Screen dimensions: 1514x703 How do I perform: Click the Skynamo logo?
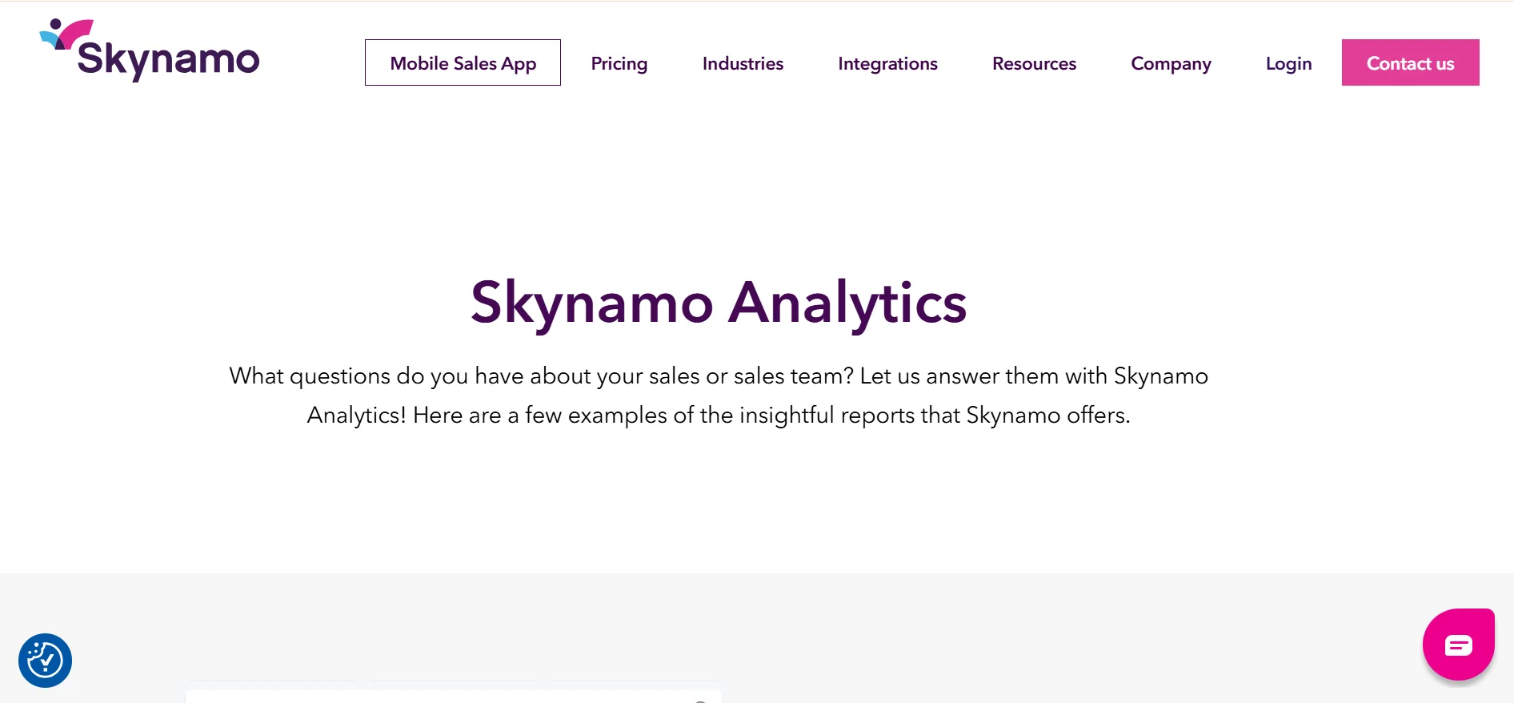[150, 50]
